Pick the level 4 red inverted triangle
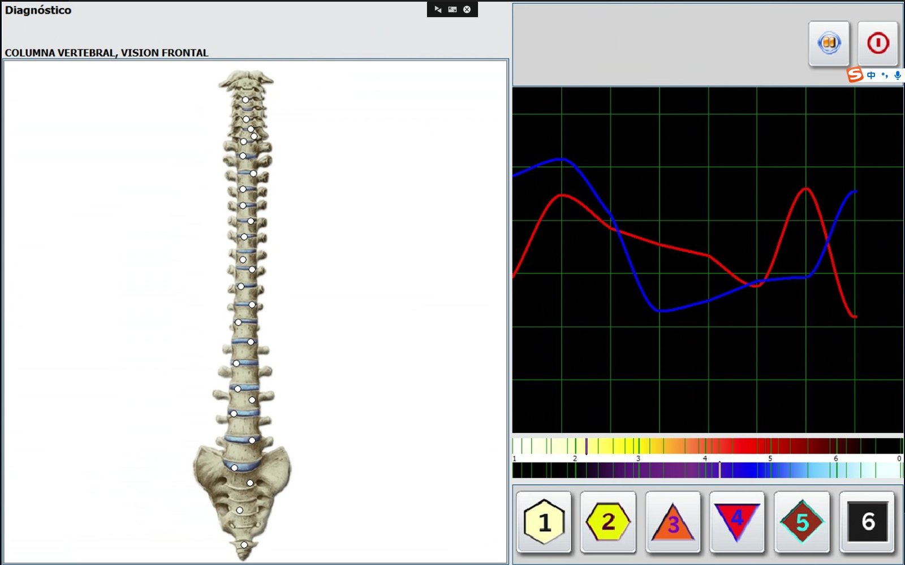This screenshot has height=565, width=905. [x=737, y=521]
